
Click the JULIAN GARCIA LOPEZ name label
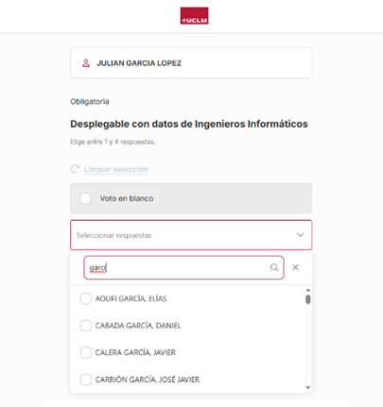[x=139, y=63]
